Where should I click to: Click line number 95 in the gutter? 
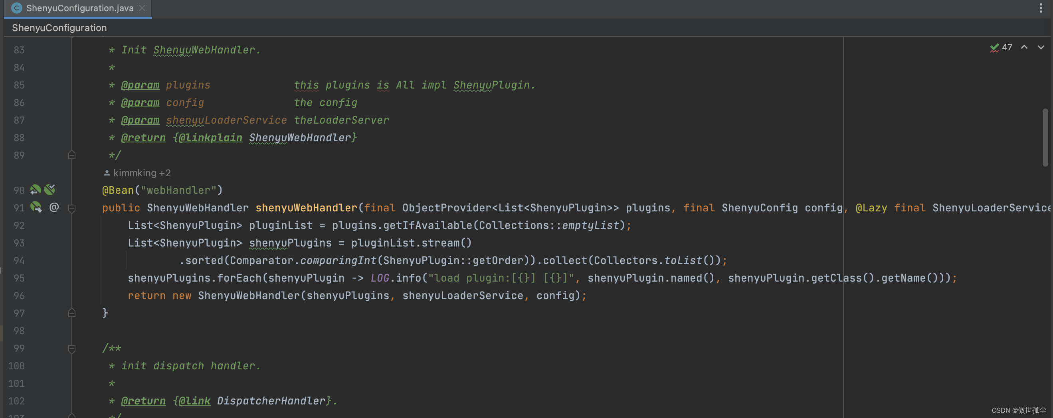click(19, 278)
